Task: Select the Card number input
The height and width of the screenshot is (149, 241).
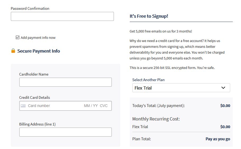Action: (53, 106)
